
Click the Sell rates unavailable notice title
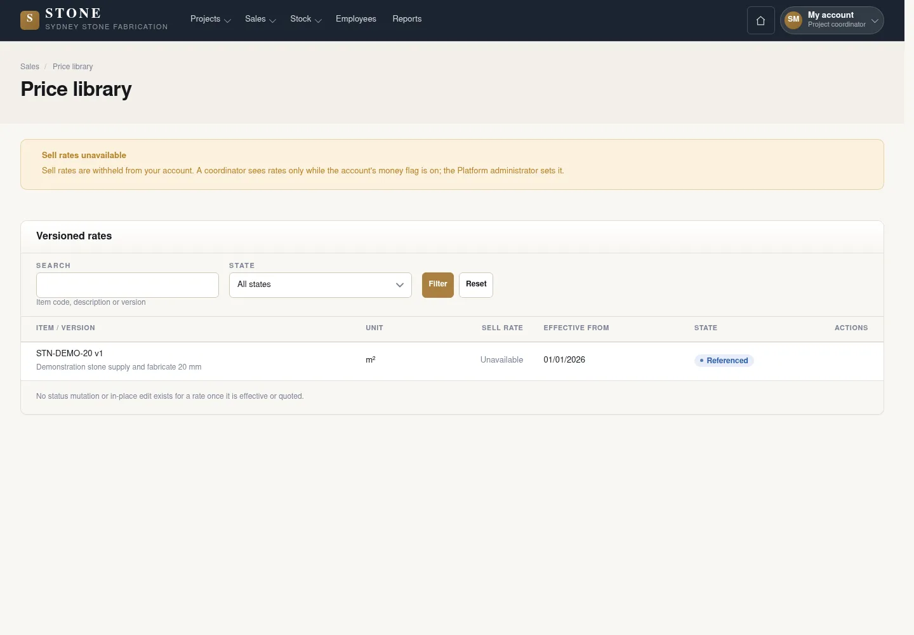(x=84, y=156)
